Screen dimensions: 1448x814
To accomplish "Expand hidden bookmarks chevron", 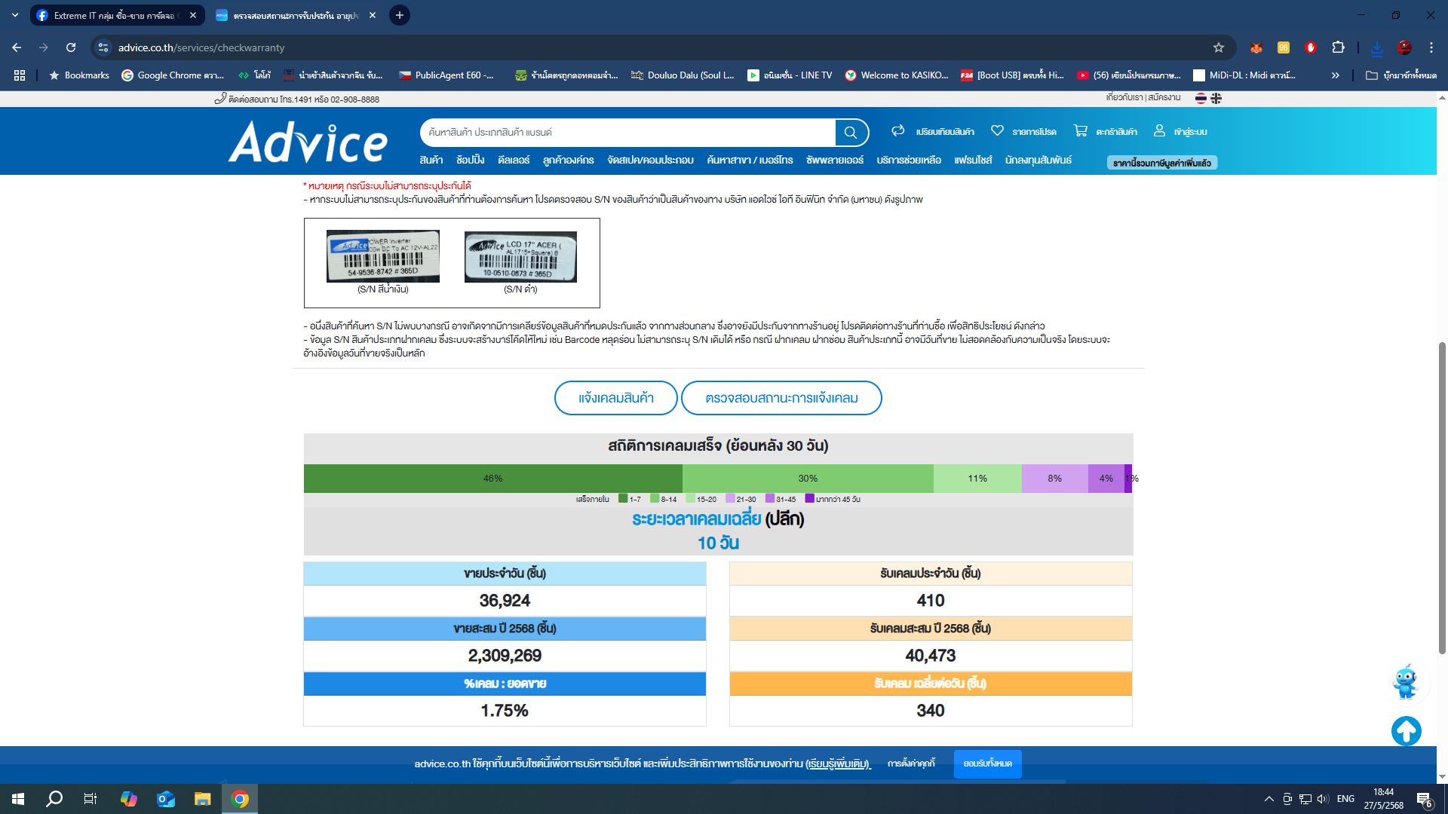I will point(1335,75).
